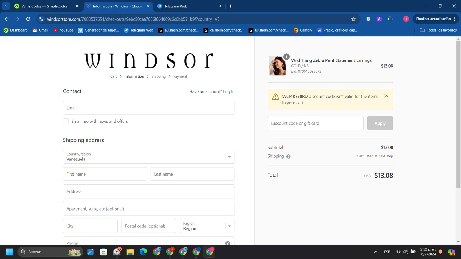Open File Explorer from taskbar

pyautogui.click(x=130, y=252)
